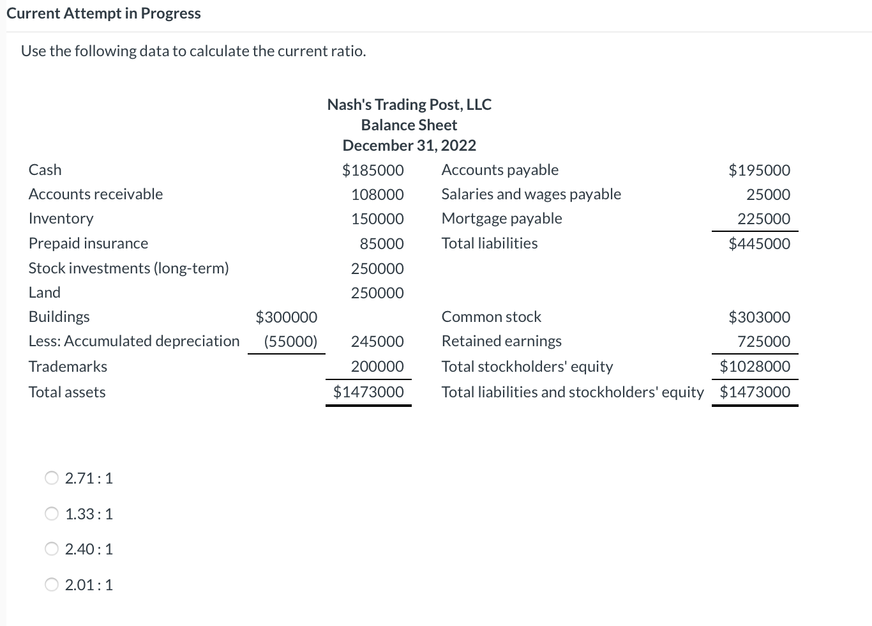Click the $1473000 total assets value
The image size is (872, 626).
pos(368,392)
